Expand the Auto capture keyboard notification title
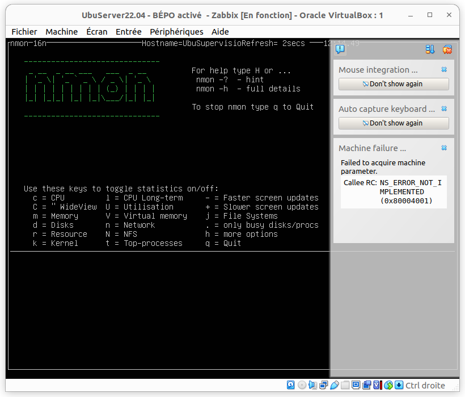Viewport: 465px width, 397px height. (387, 109)
